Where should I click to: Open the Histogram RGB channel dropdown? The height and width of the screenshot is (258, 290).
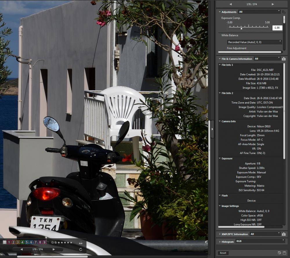point(260,241)
